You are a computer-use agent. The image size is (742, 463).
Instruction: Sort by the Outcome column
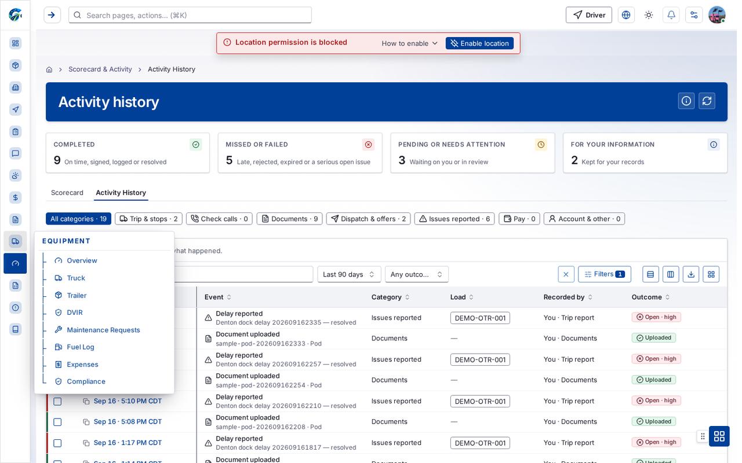650,297
